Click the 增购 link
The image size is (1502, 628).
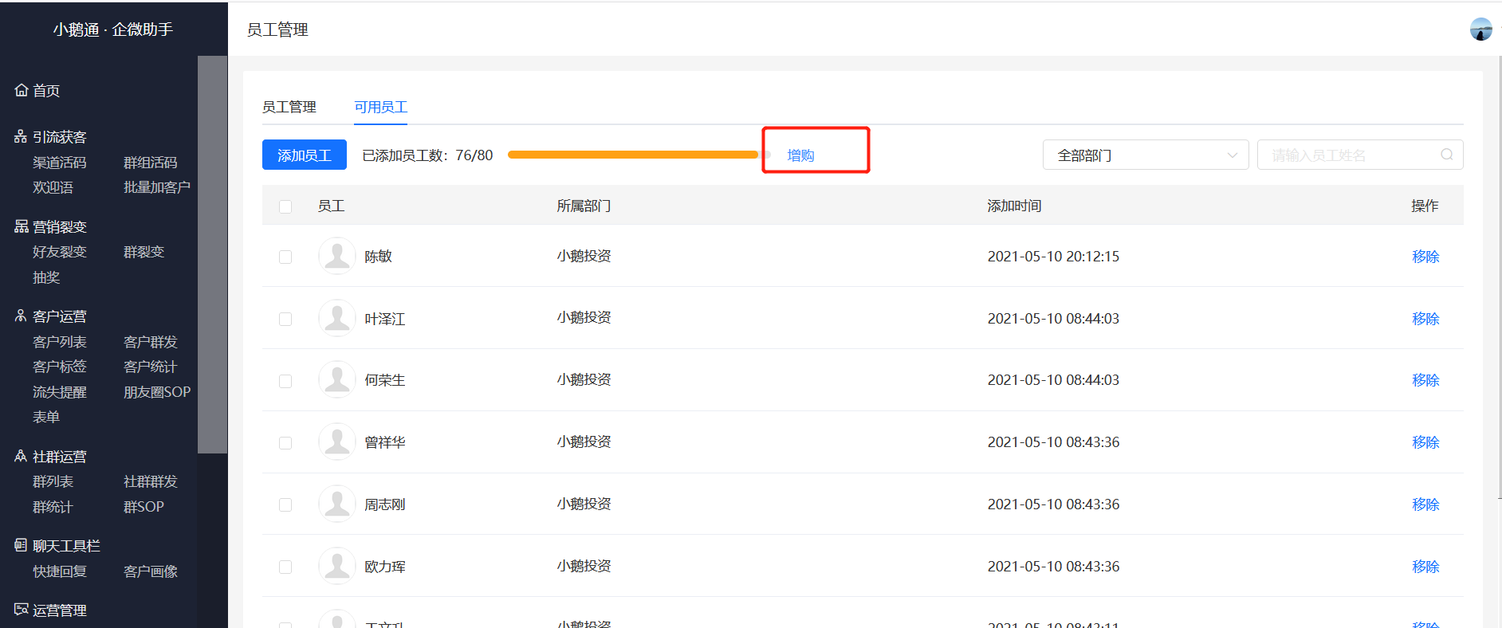[800, 155]
